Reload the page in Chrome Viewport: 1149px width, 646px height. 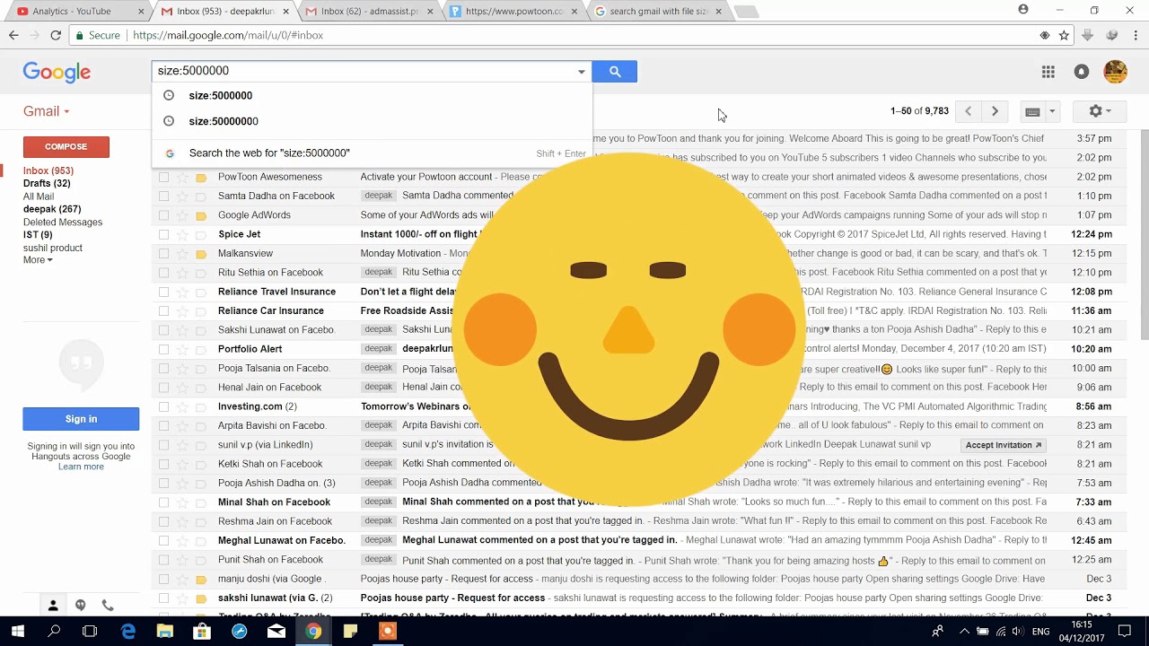click(56, 35)
